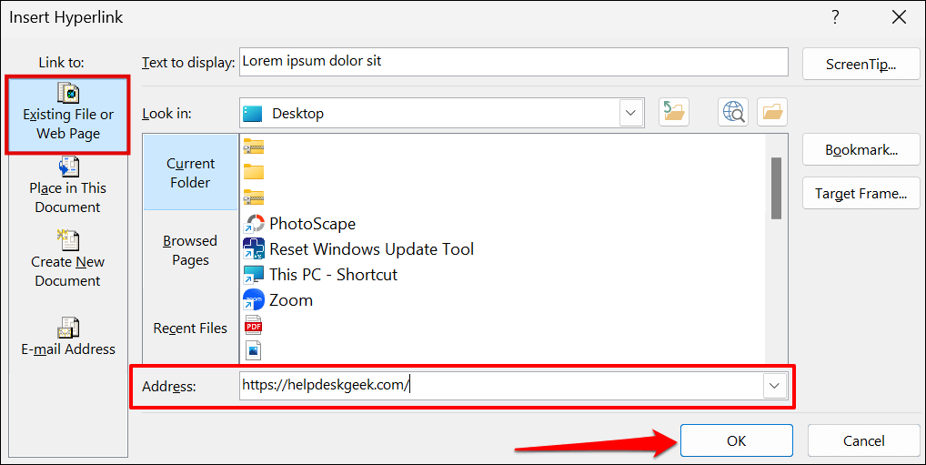Switch to Browsed Pages view
The height and width of the screenshot is (465, 926).
point(190,250)
